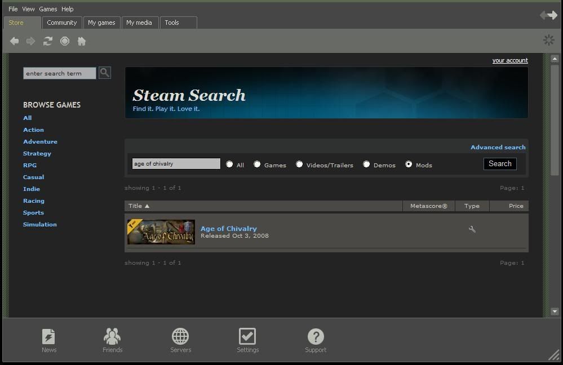Reload the store page

[48, 41]
